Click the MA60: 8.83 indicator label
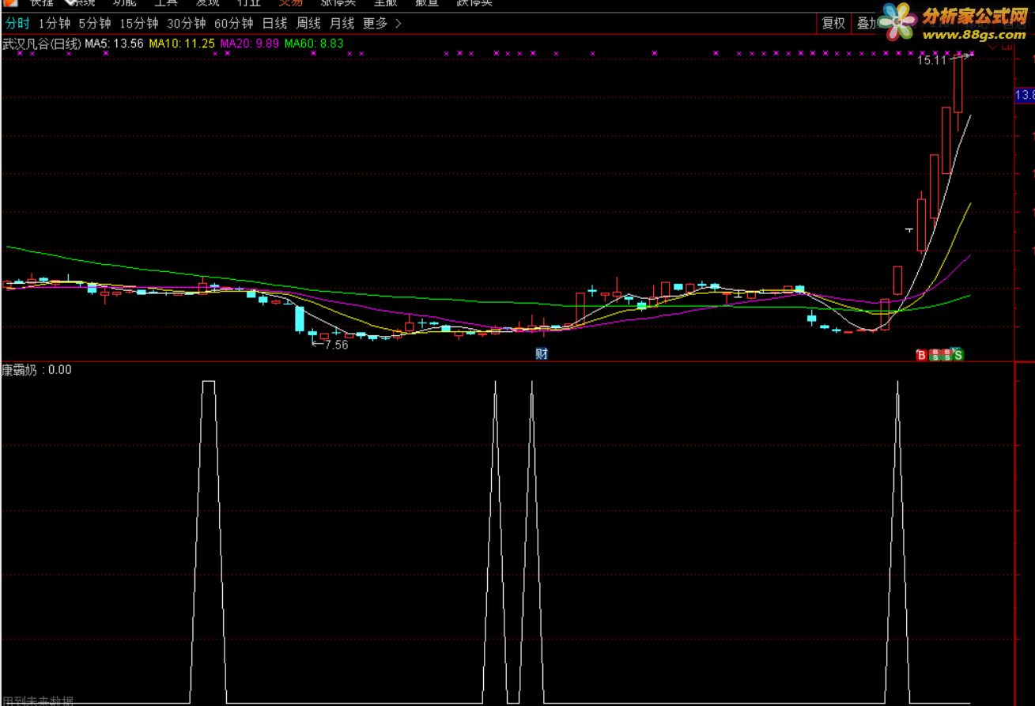This screenshot has width=1035, height=706. tap(314, 43)
